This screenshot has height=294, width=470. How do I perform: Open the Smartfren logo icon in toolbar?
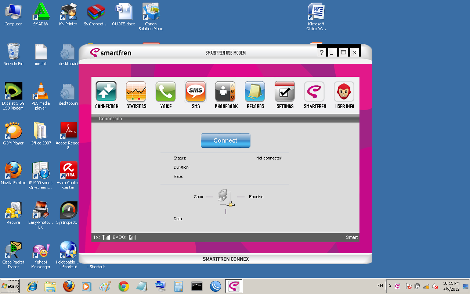315,92
